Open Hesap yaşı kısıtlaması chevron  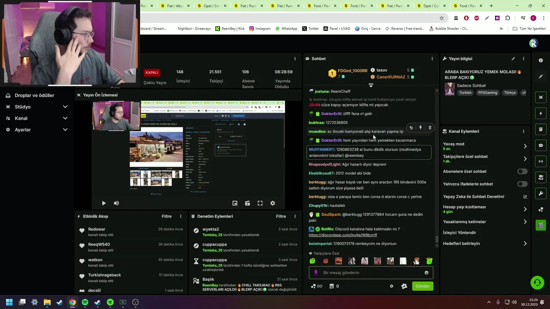(x=525, y=209)
